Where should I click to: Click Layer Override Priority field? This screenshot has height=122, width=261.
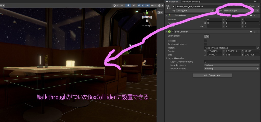coord(232,62)
